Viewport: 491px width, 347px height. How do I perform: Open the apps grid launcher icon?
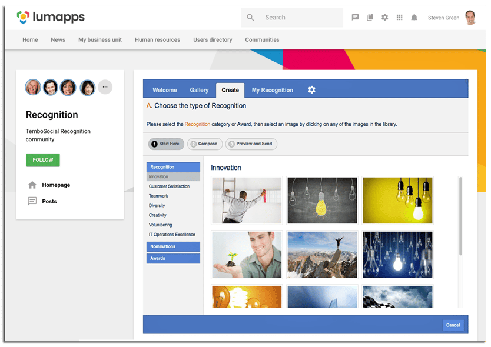click(399, 18)
